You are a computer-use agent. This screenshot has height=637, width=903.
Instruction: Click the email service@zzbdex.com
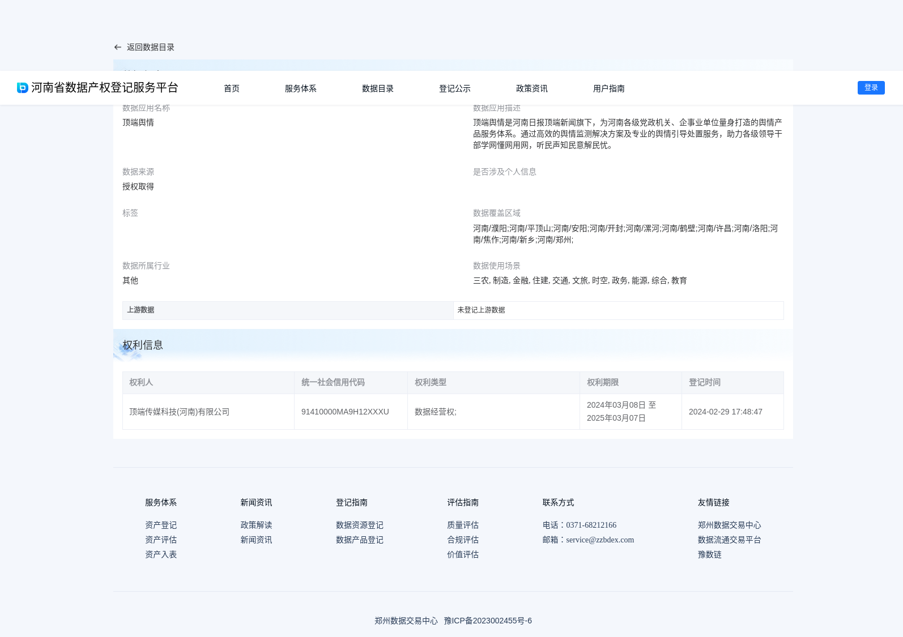pos(600,540)
